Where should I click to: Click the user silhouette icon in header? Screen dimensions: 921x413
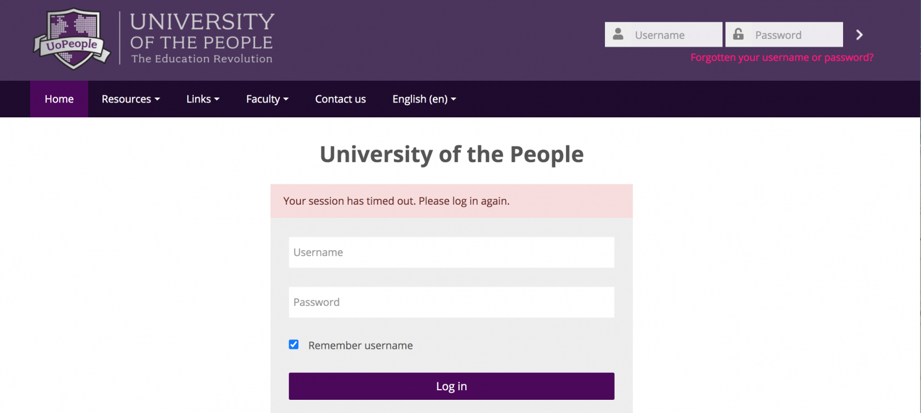pyautogui.click(x=618, y=35)
